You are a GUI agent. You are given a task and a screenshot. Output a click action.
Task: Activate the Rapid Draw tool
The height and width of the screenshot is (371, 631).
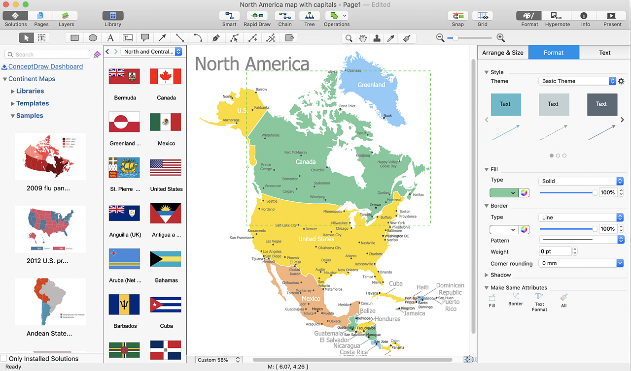[257, 16]
